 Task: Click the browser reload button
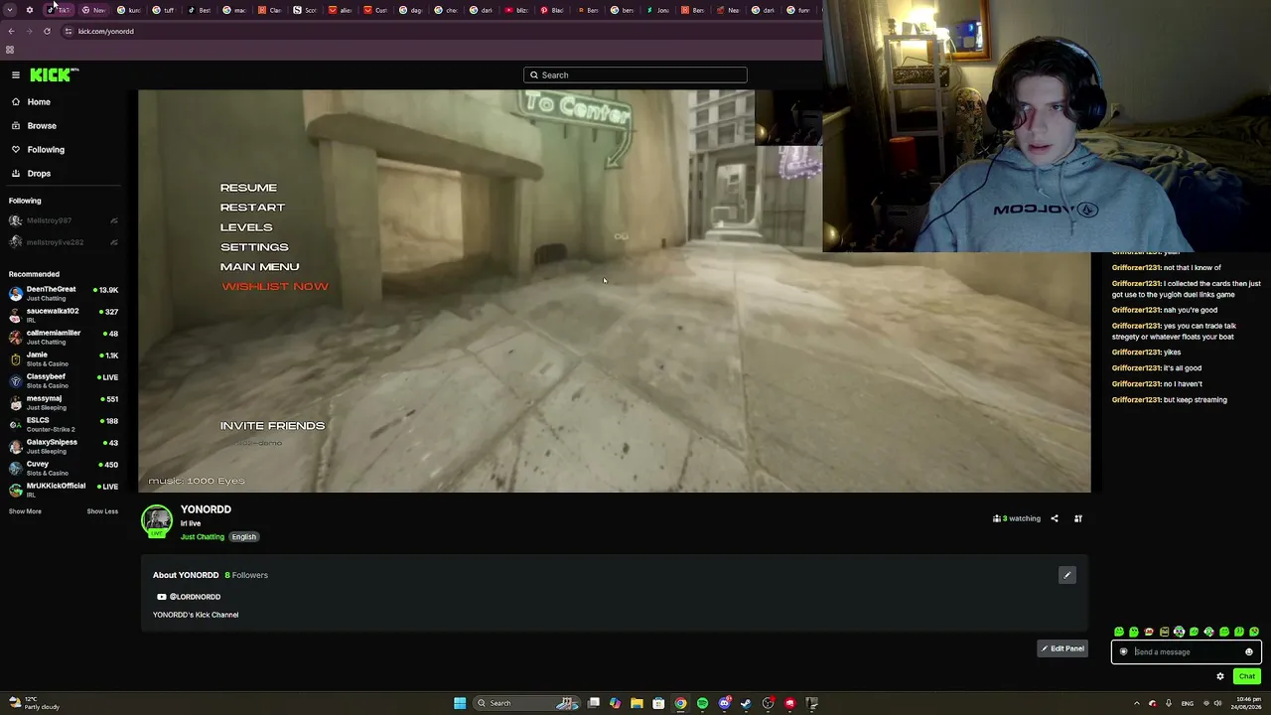click(x=47, y=31)
